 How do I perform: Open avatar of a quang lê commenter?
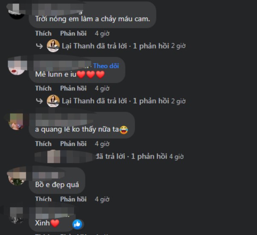pos(17,122)
